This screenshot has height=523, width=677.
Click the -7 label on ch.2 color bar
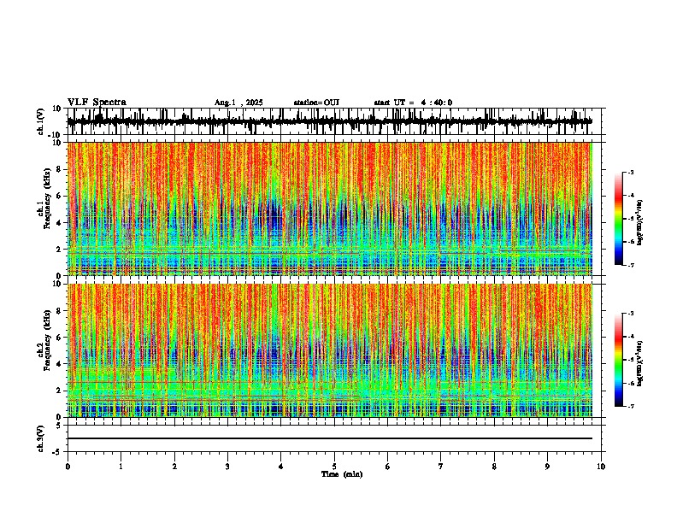tap(631, 406)
